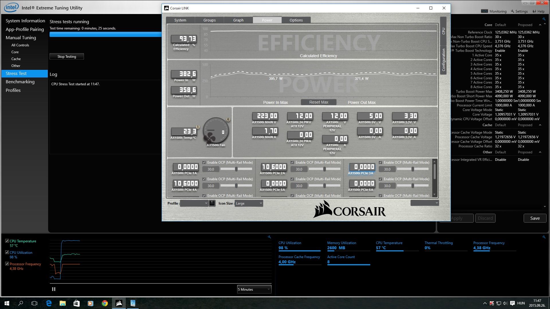
Task: Click the save profile floppy icon in Corsair LINK
Action: 212,203
